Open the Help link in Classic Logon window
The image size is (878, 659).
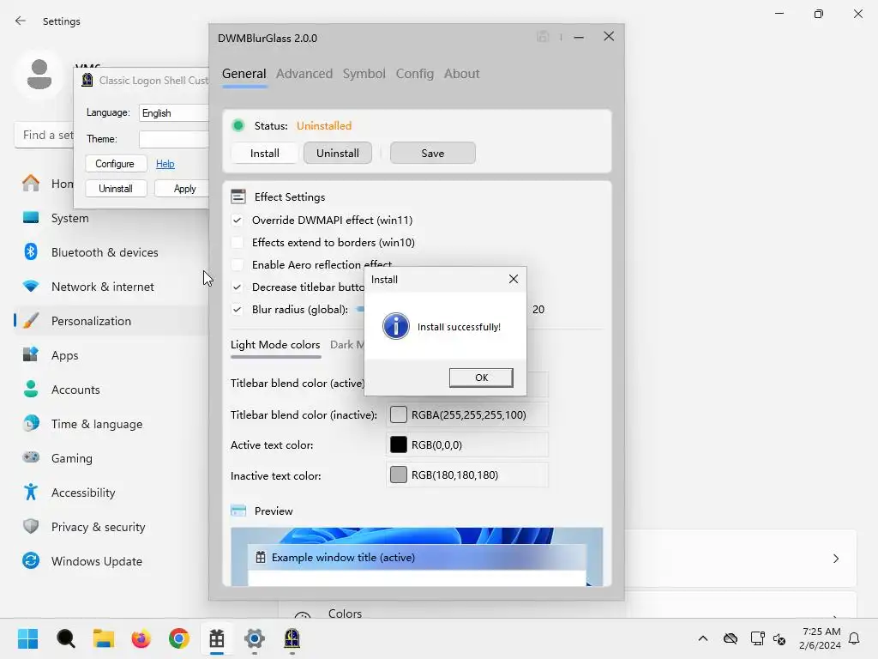[165, 164]
